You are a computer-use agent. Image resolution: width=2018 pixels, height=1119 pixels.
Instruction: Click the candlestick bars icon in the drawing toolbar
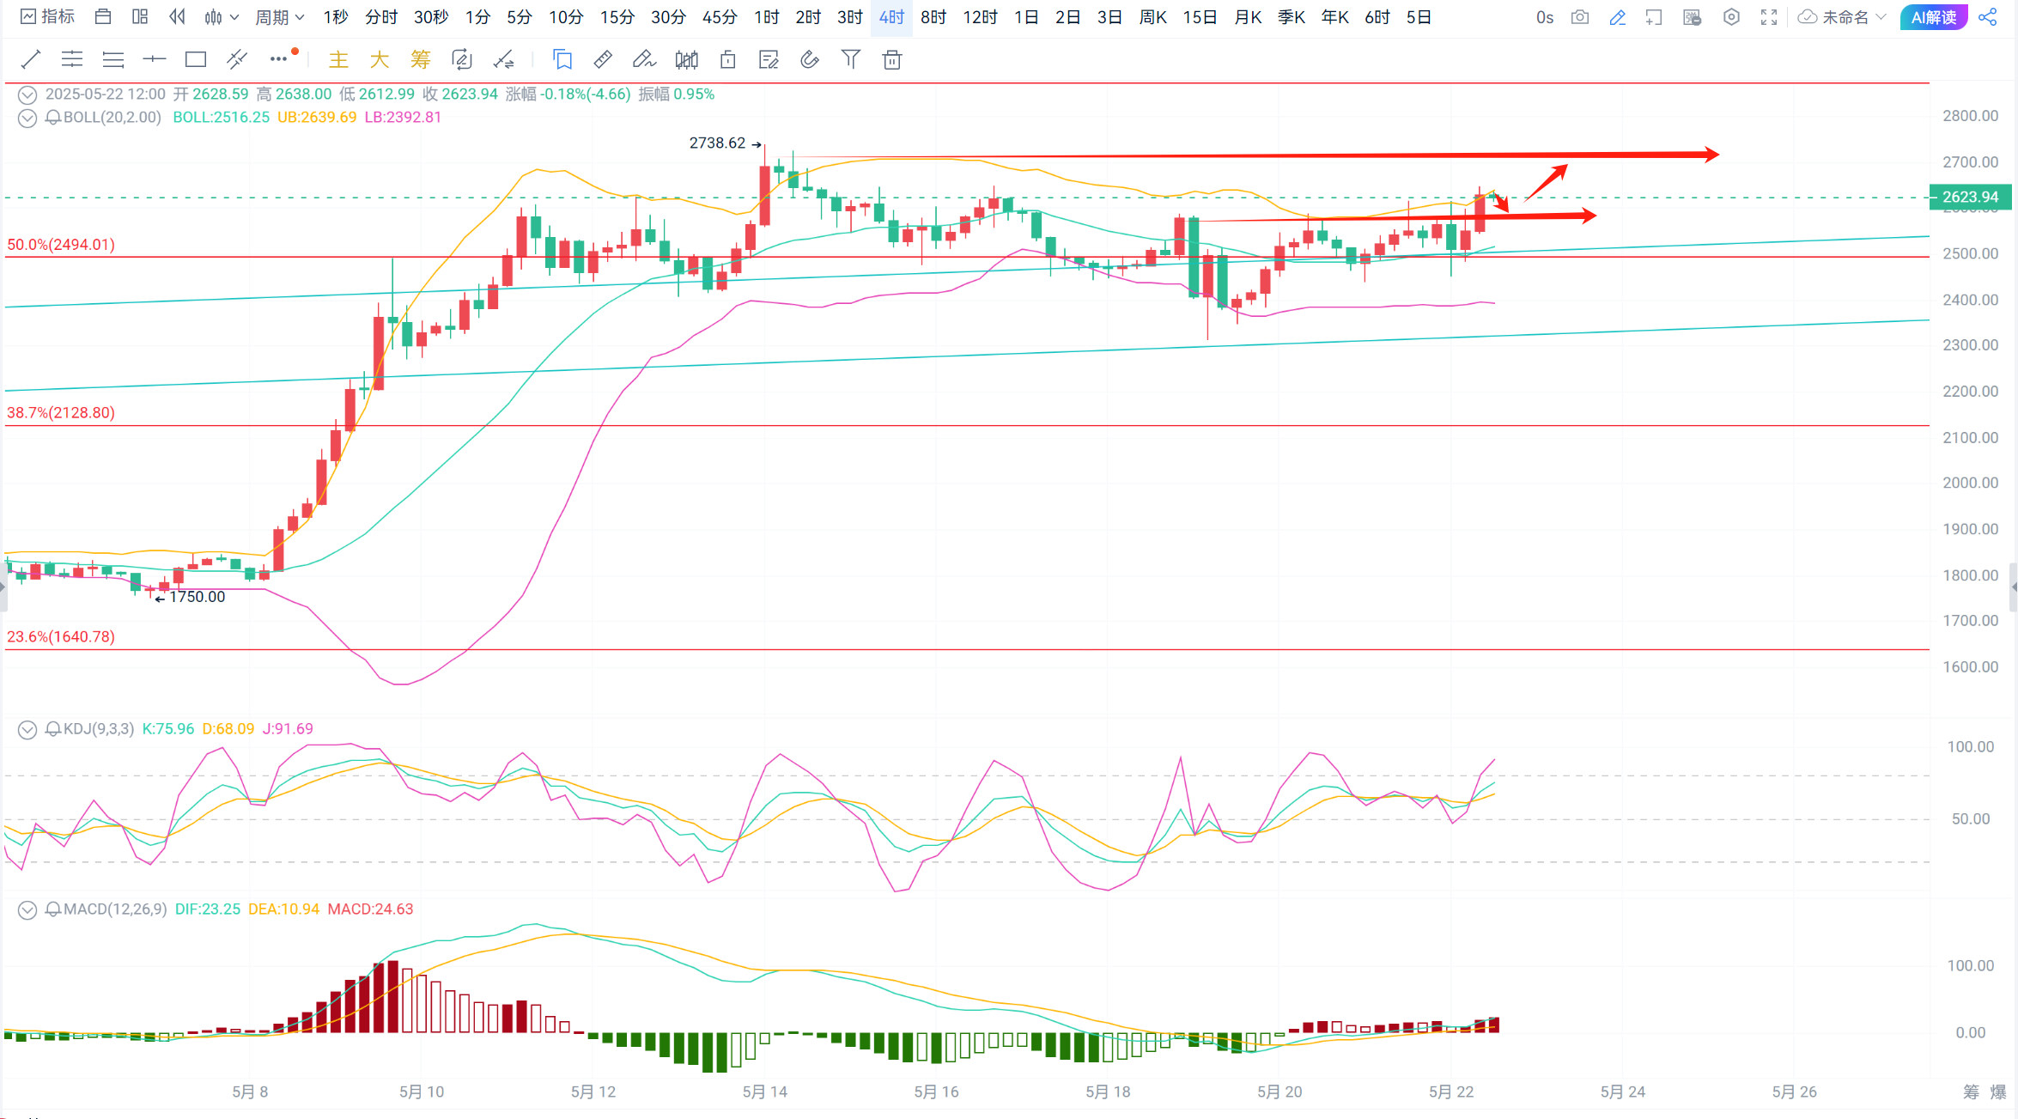coord(686,59)
